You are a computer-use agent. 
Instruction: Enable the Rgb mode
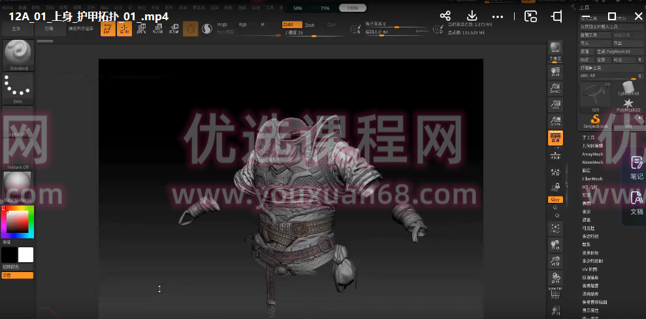pos(243,25)
